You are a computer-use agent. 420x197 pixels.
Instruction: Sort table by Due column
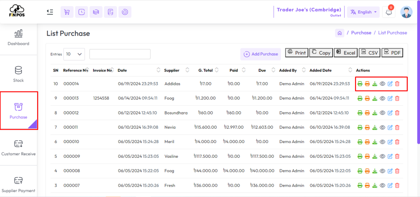coord(273,70)
